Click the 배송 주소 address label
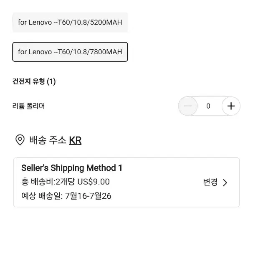 coord(48,140)
